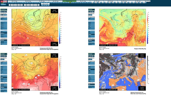
Task: Jump to last time step with » button
Action: click(x=38, y=5)
